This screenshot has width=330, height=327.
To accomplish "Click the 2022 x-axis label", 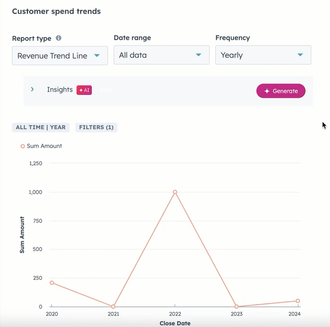I will click(x=175, y=314).
